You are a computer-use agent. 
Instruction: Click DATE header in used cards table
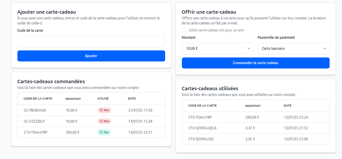[x=288, y=106]
